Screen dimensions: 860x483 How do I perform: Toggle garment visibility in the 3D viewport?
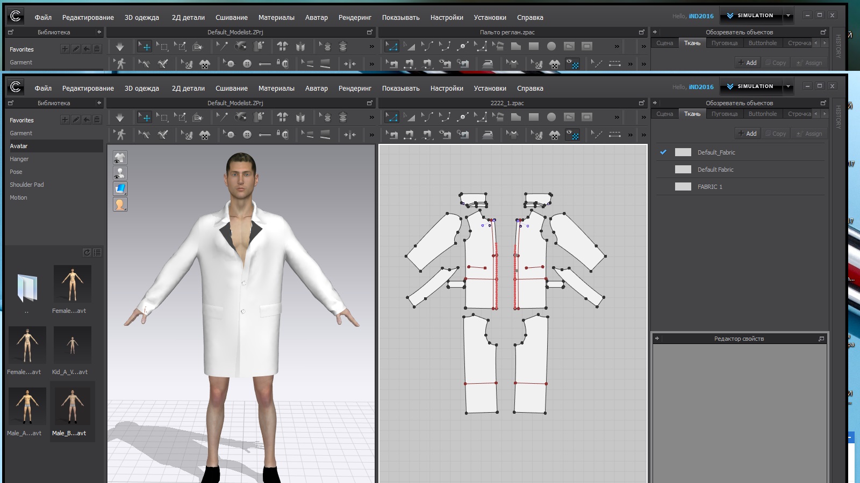click(x=120, y=158)
